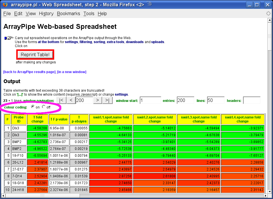Screen dimensions: 273x199
Task: Open the Bookmarks menu
Action: 68,14
